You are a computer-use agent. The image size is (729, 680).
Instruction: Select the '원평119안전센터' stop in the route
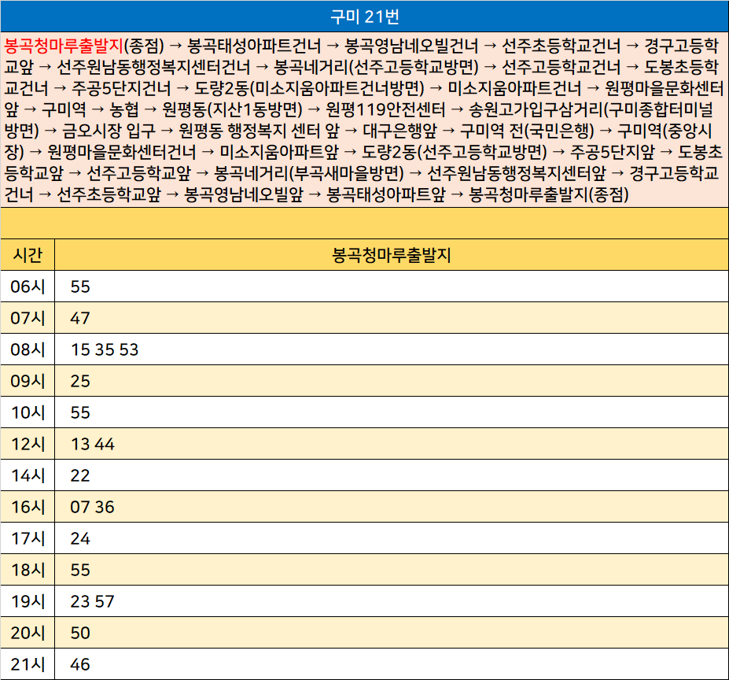click(385, 109)
